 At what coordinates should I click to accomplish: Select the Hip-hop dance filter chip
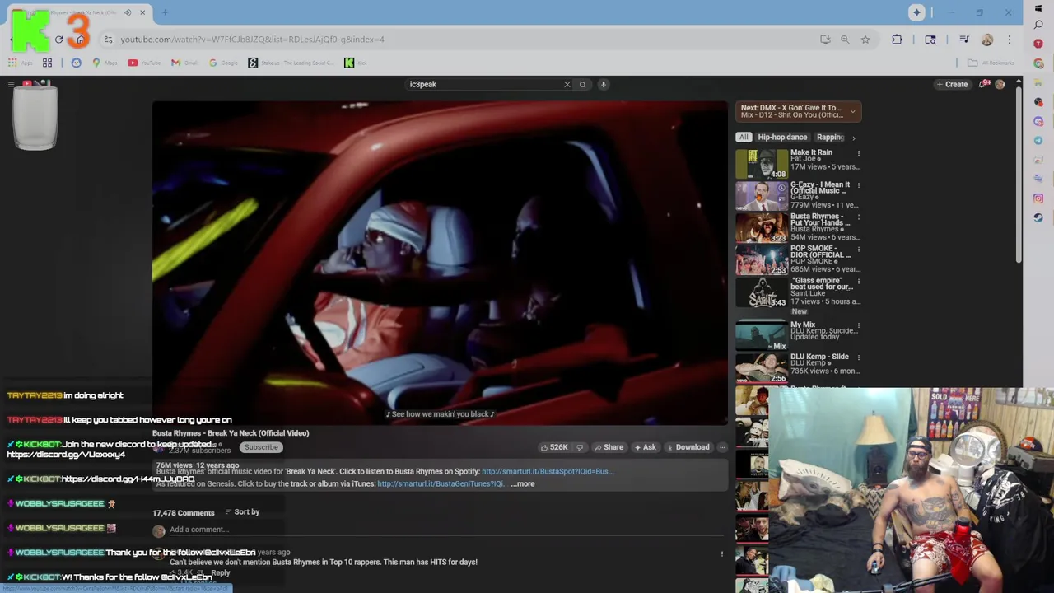click(x=782, y=138)
